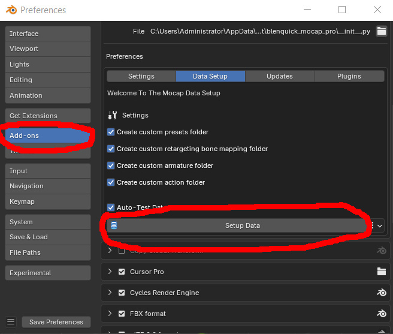Screen dimensions: 393x334
Task: Click the database icon on Setup Data button
Action: (114, 225)
